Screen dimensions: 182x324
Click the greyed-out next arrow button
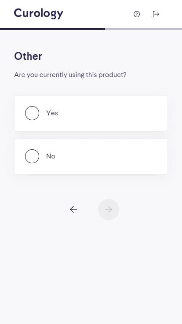pyautogui.click(x=109, y=210)
